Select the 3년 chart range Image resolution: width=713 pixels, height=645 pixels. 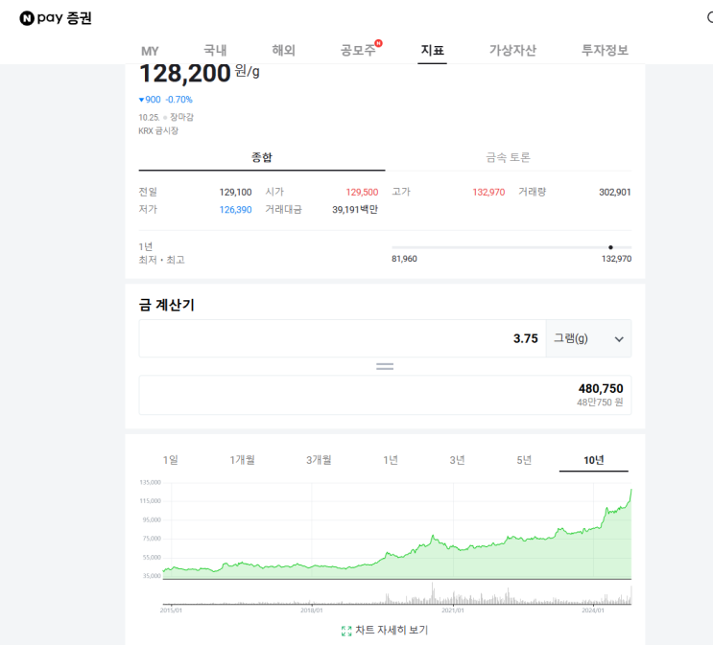click(457, 460)
